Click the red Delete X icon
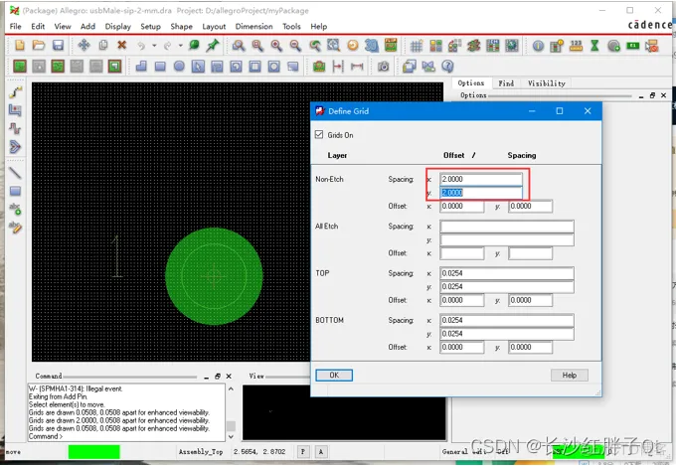 click(x=121, y=46)
